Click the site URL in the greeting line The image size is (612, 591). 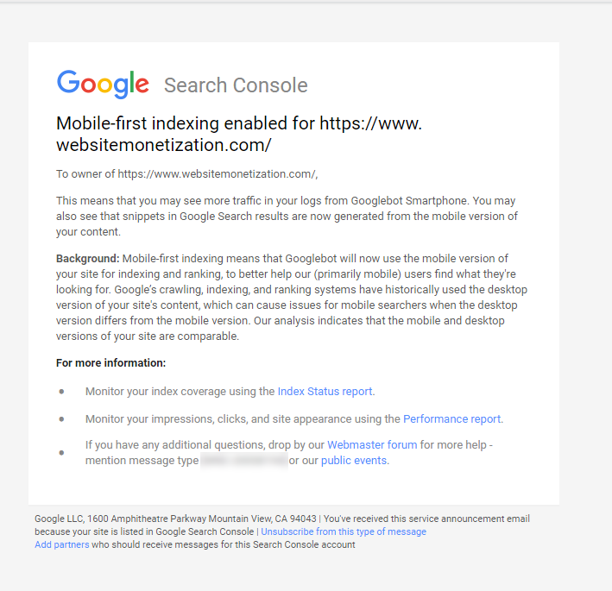(x=217, y=174)
